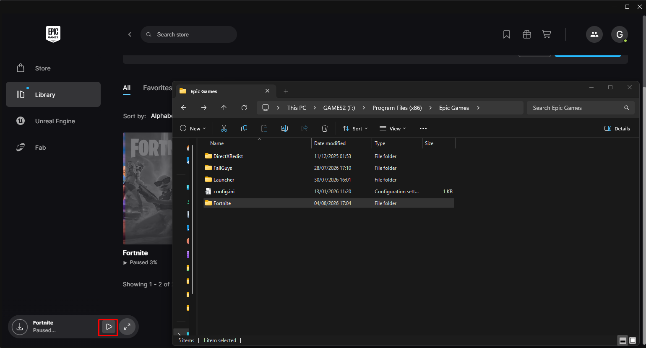Screen dimensions: 646x348
Task: Open the View dropdown in File Explorer
Action: coord(393,128)
